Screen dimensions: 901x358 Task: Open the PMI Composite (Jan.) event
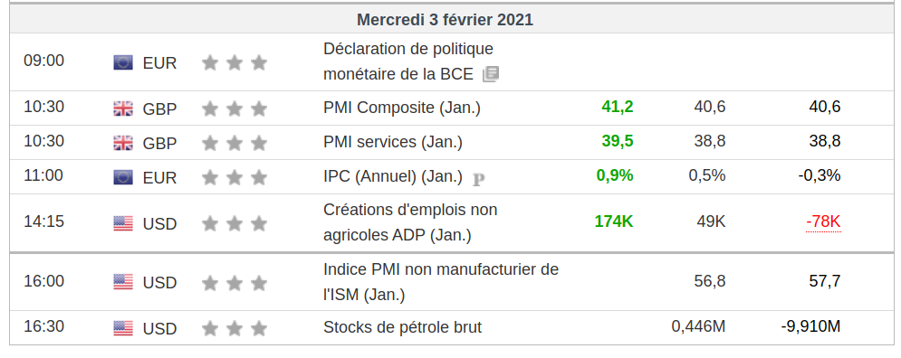[402, 108]
